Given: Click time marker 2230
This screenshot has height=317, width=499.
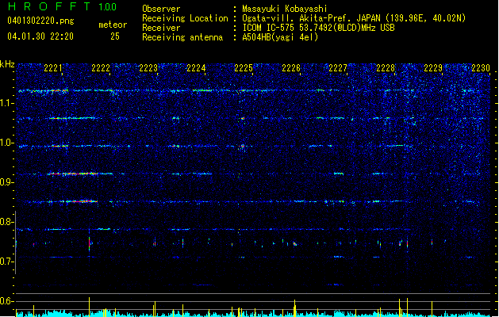Looking at the screenshot, I should [481, 67].
